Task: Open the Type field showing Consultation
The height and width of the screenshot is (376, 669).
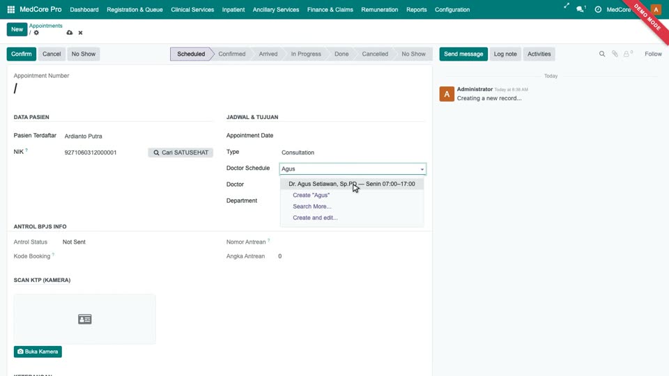Action: [x=353, y=152]
